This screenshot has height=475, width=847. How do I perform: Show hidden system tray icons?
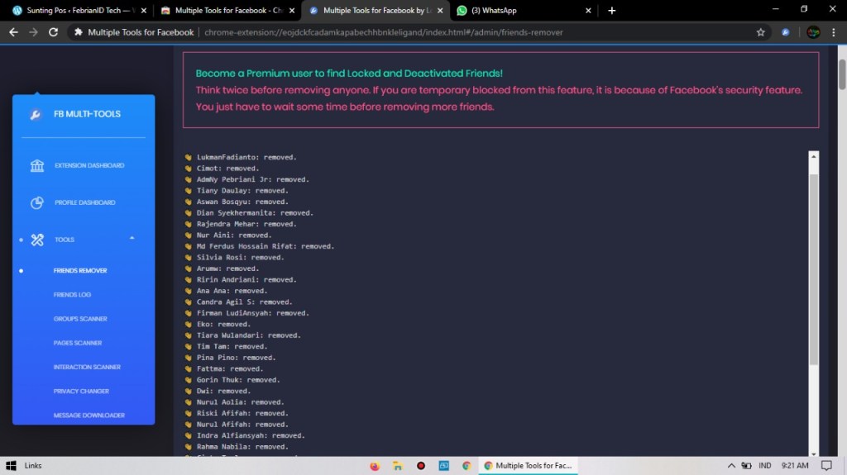click(x=730, y=466)
